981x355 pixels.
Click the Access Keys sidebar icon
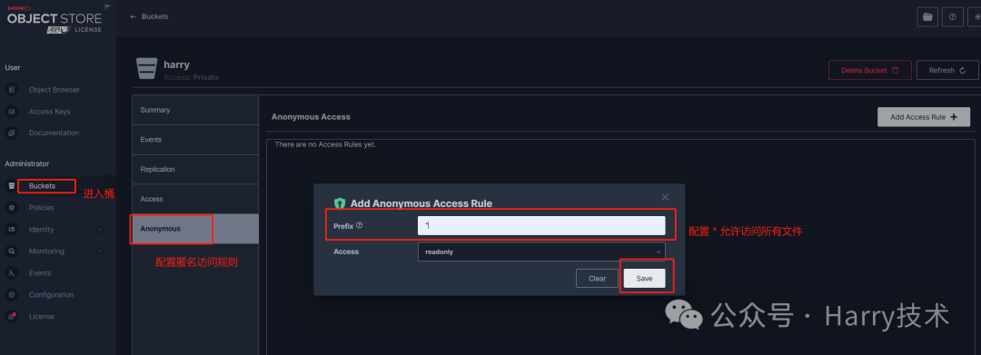click(11, 112)
